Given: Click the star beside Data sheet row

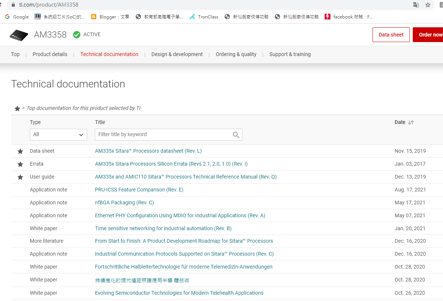Looking at the screenshot, I should 20,151.
